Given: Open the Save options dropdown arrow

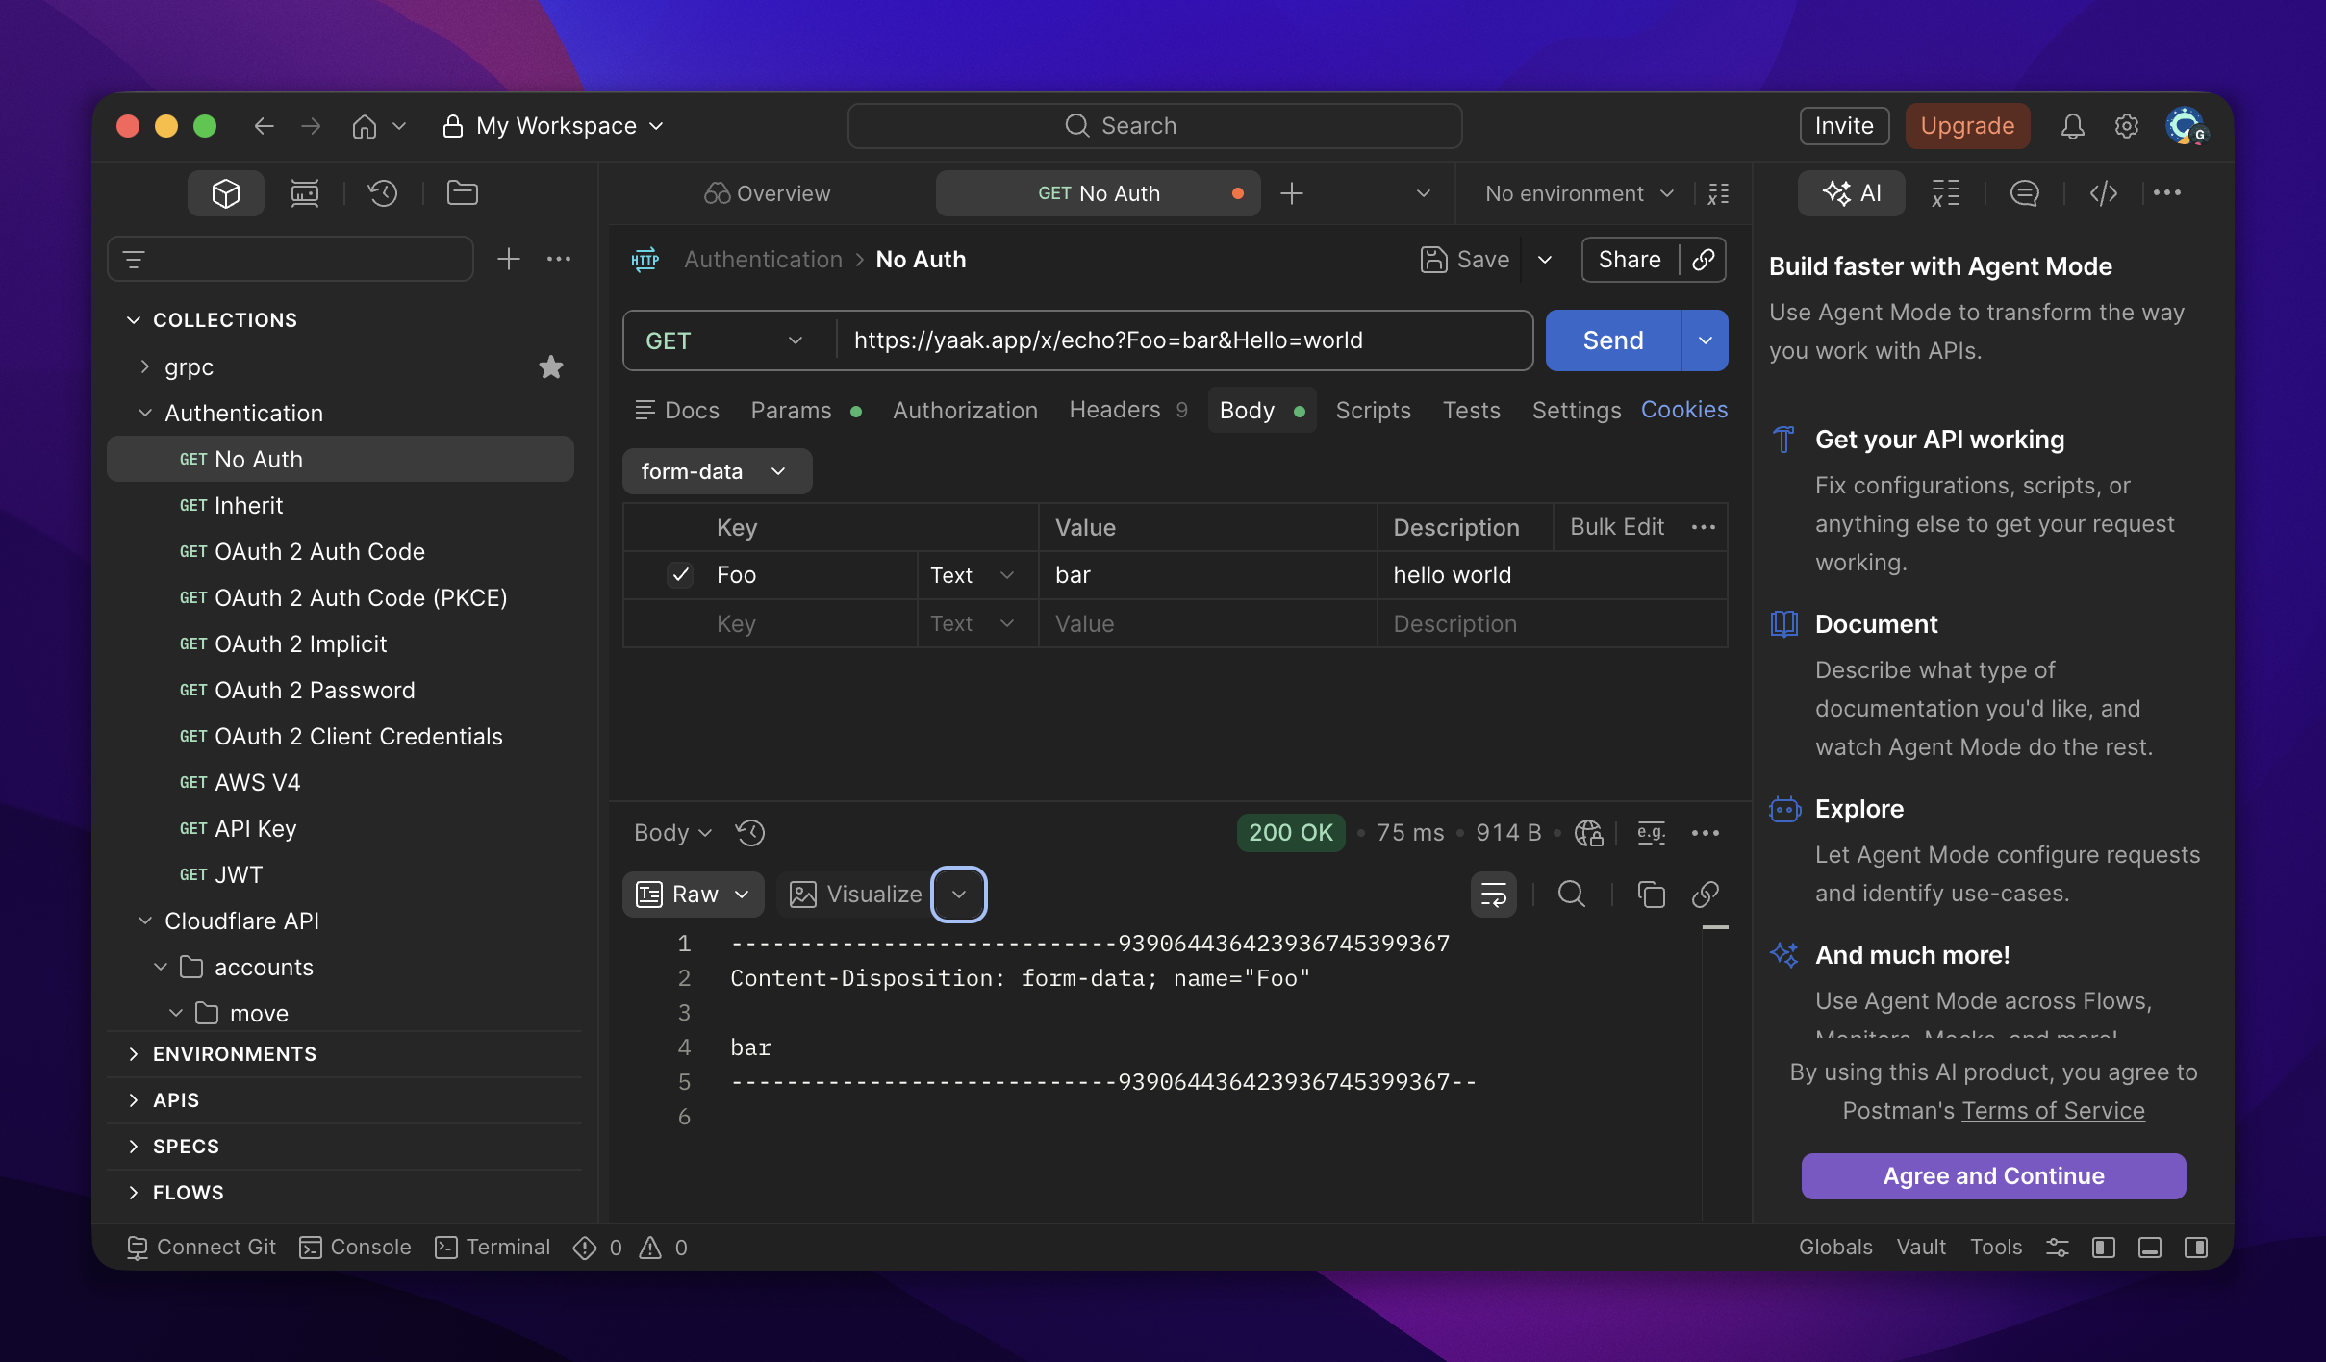Looking at the screenshot, I should (x=1545, y=260).
